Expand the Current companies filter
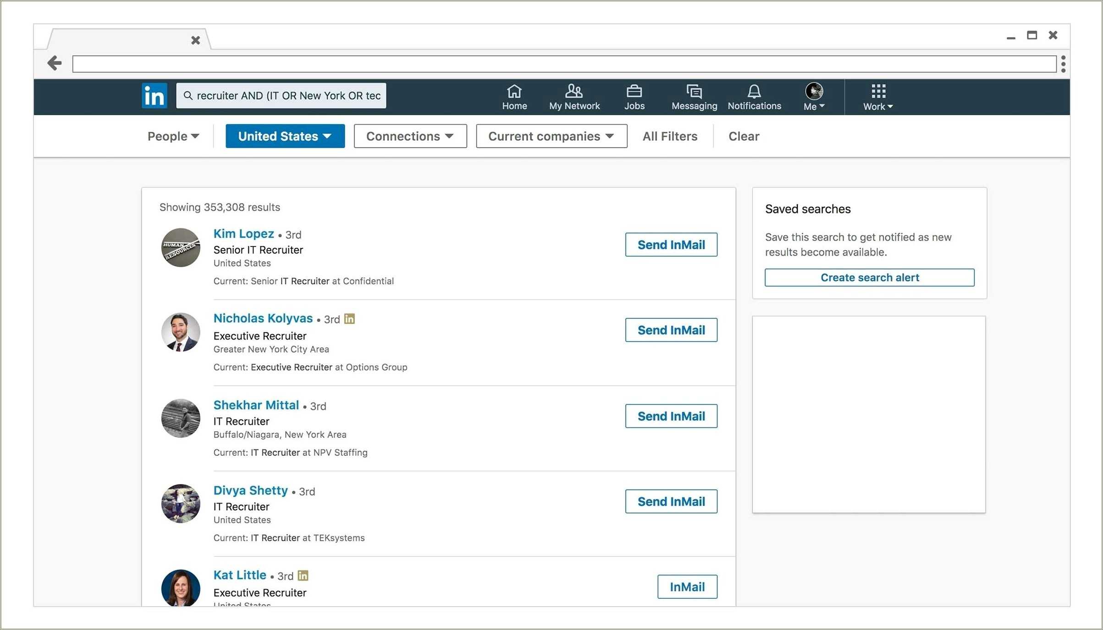This screenshot has width=1103, height=630. tap(551, 136)
